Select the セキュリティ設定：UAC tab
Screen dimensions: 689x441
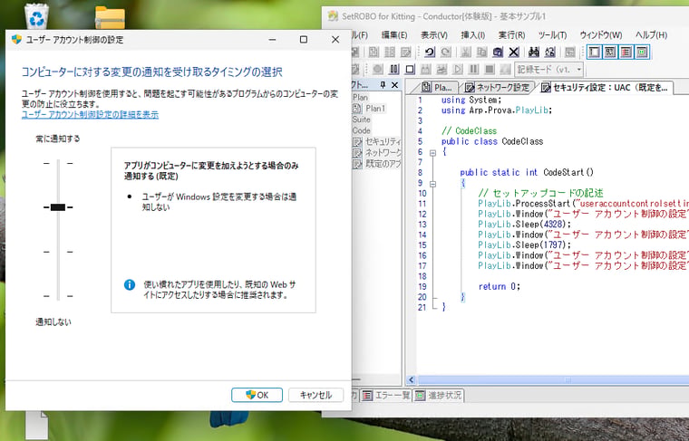click(x=605, y=87)
